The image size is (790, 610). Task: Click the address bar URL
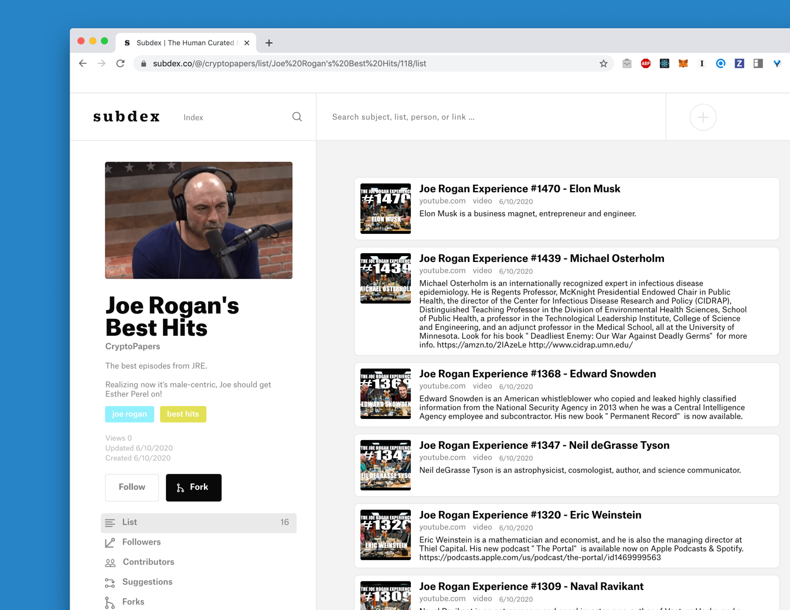pyautogui.click(x=290, y=63)
